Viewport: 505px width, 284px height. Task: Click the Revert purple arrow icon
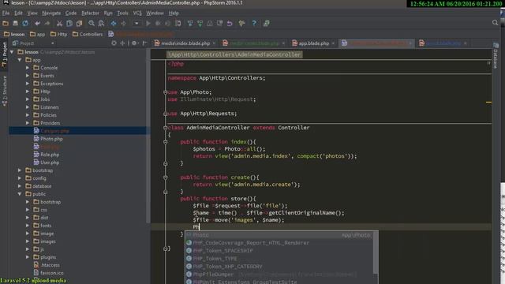(230, 23)
